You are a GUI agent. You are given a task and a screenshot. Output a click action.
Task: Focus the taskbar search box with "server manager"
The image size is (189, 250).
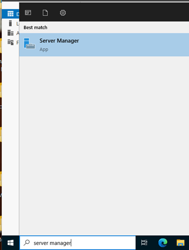pyautogui.click(x=78, y=243)
